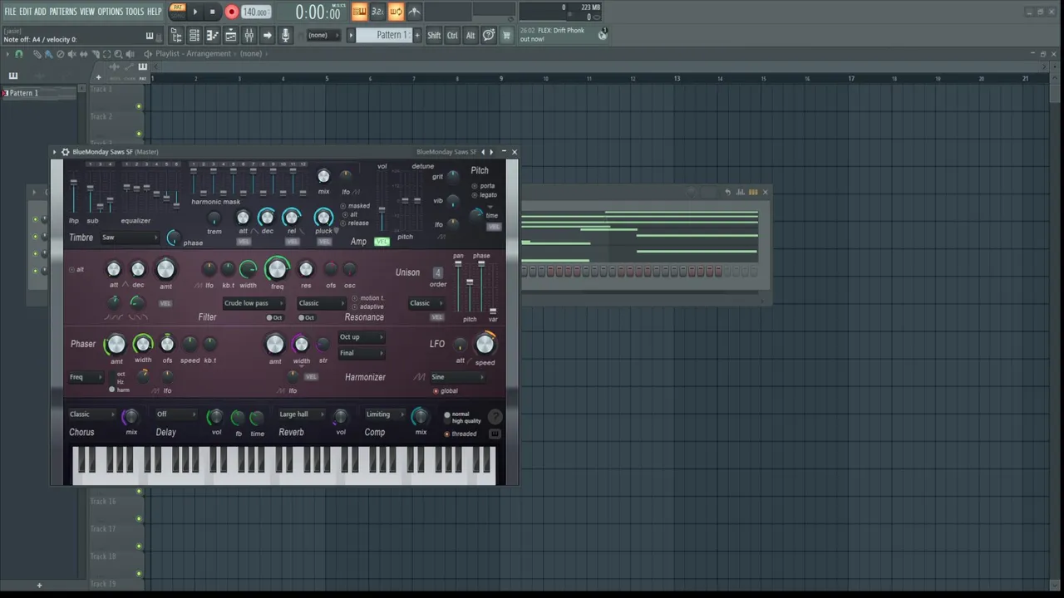This screenshot has height=598, width=1064.
Task: Open the Timbre Saw dropdown
Action: tap(130, 238)
